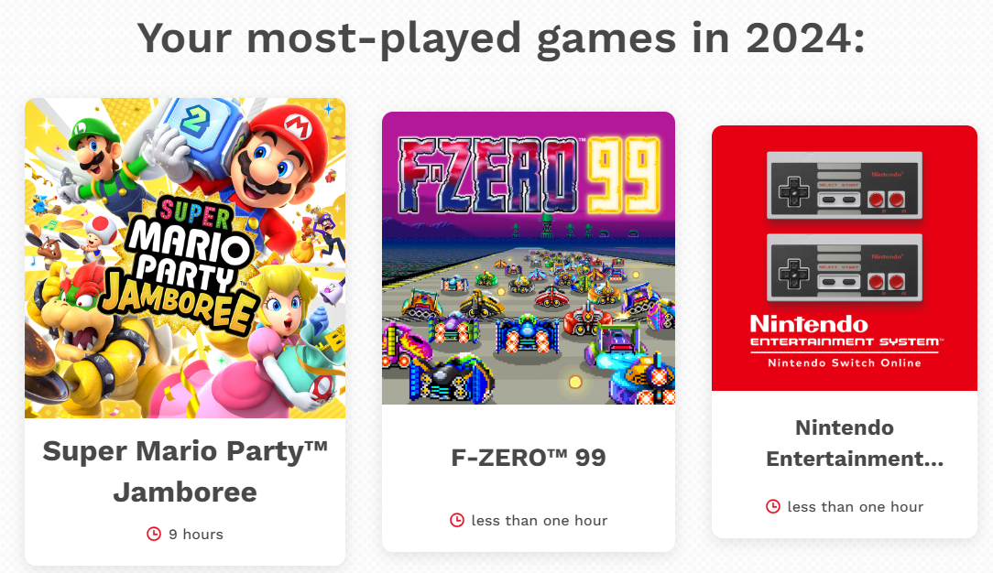This screenshot has height=573, width=993.
Task: Click the 9 hours playtime label
Action: pyautogui.click(x=196, y=535)
